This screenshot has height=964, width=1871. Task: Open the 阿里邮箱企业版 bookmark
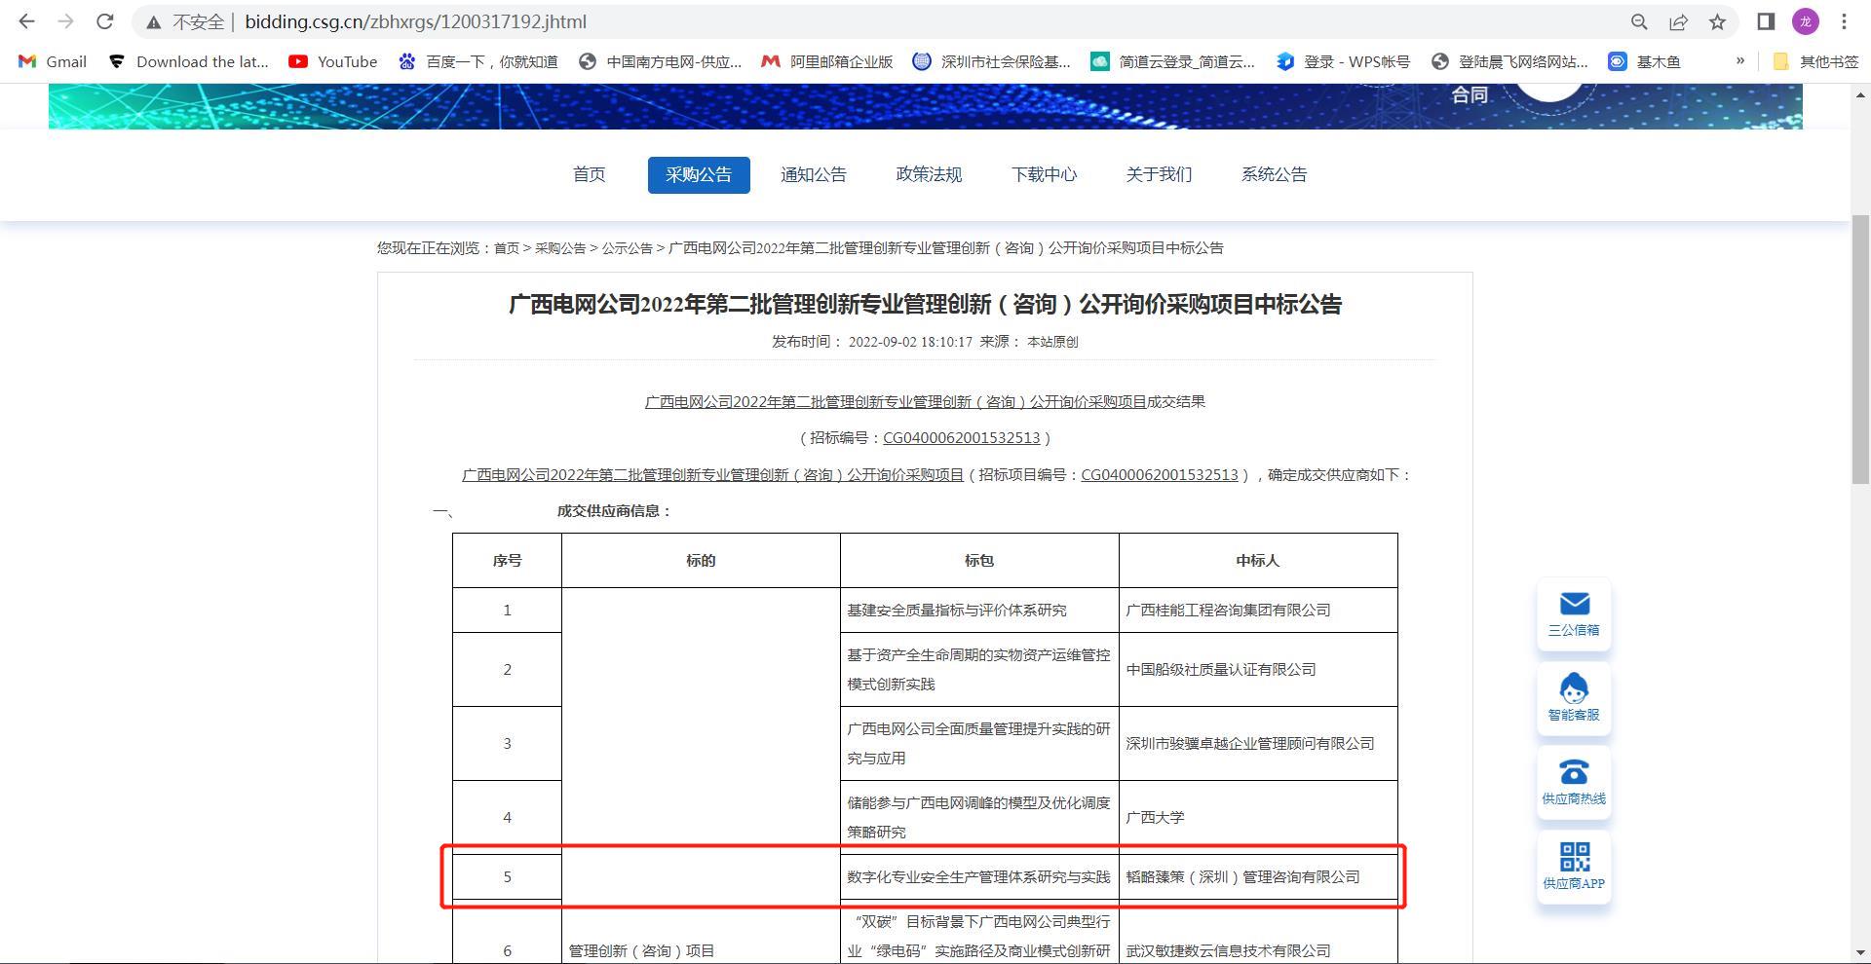(827, 61)
